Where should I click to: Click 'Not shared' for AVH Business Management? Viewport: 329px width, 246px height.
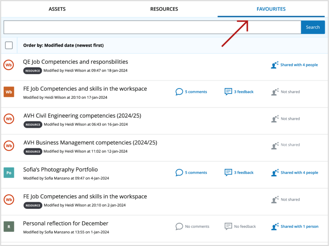[290, 145]
